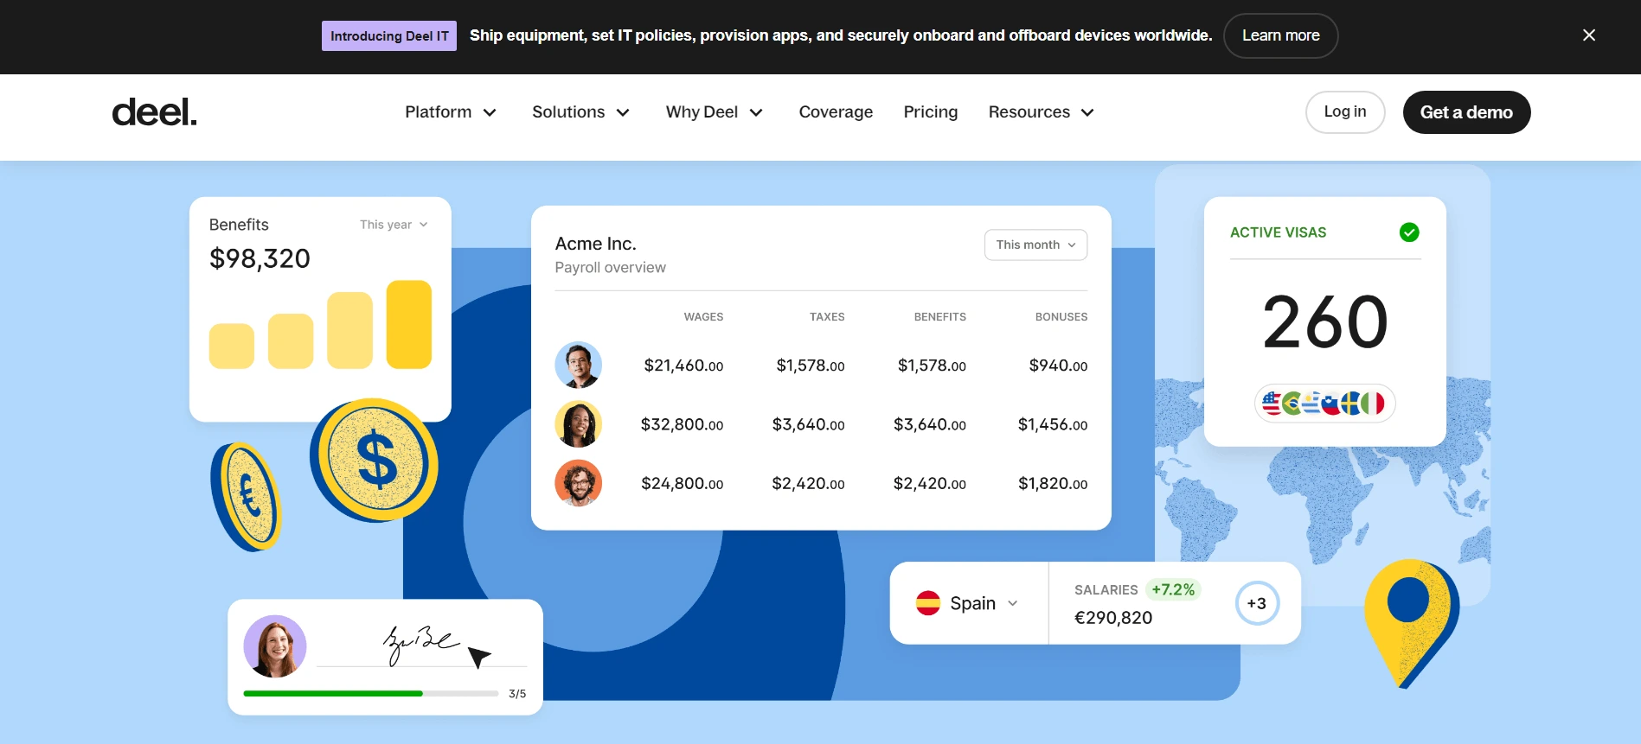Click the dollar coin illustration
The width and height of the screenshot is (1641, 744).
(375, 461)
